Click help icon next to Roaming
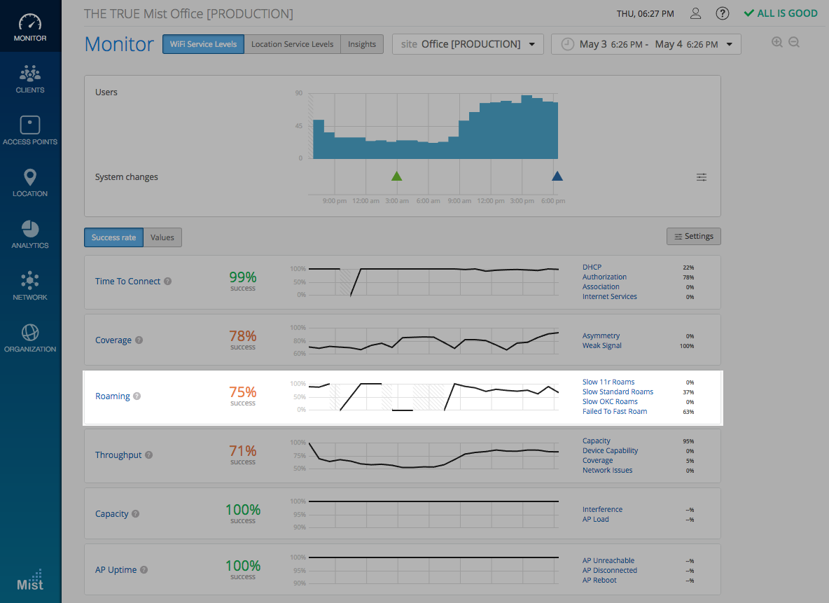 pos(137,396)
